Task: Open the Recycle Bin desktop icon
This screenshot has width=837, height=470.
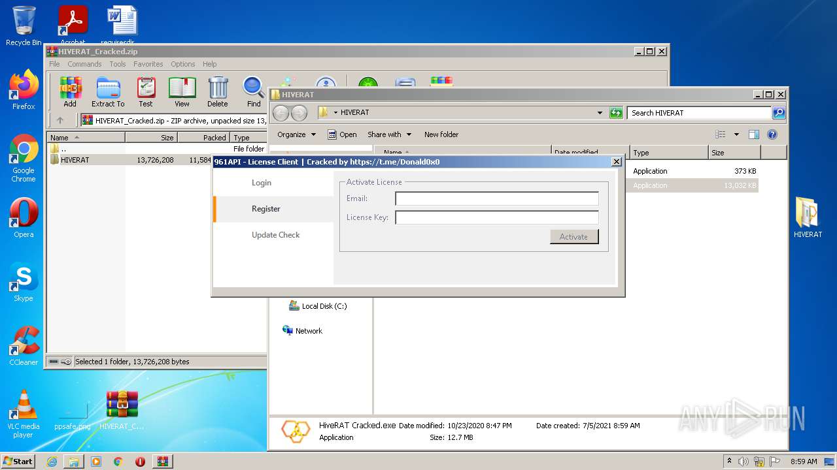Action: point(24,26)
